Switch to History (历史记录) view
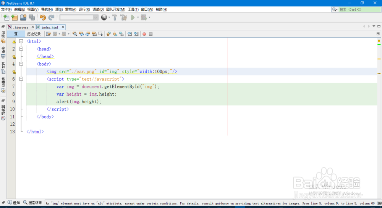Screen dimensions: 382x208 coord(34,34)
